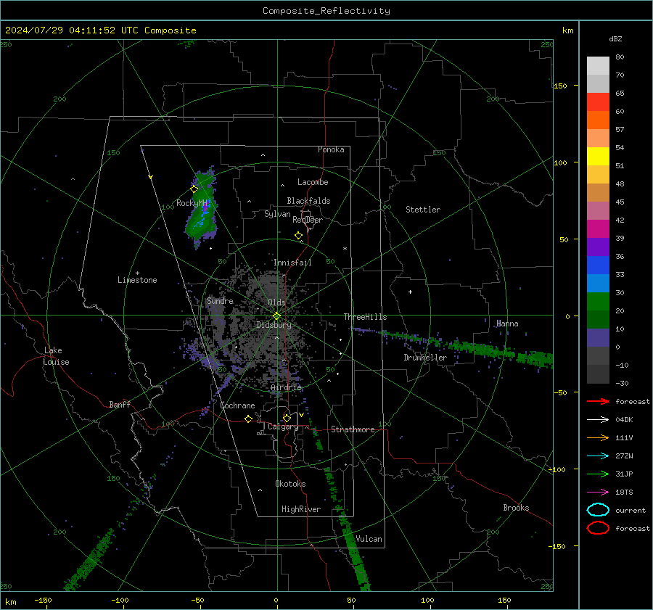The height and width of the screenshot is (610, 653).
Task: Click the Hanna label
Action: 507,323
